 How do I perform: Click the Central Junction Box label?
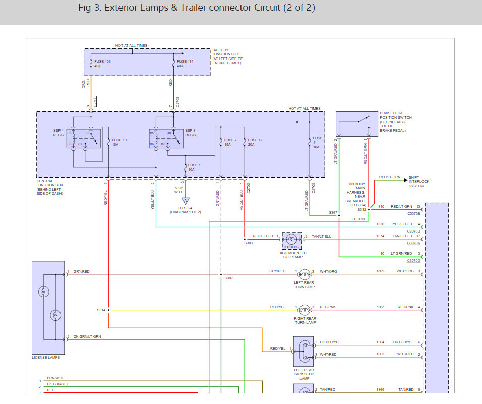(x=50, y=187)
